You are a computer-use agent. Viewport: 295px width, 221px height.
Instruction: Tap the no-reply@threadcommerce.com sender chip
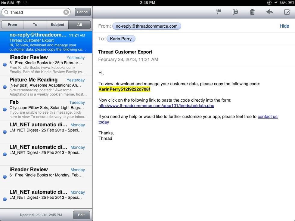click(147, 26)
